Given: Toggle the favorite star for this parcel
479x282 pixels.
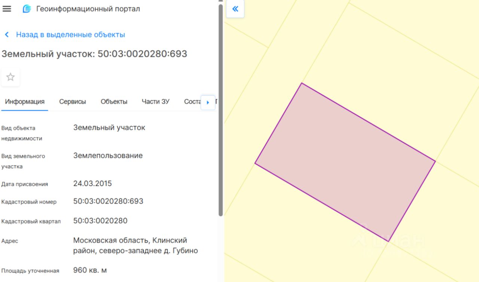Looking at the screenshot, I should tap(10, 77).
